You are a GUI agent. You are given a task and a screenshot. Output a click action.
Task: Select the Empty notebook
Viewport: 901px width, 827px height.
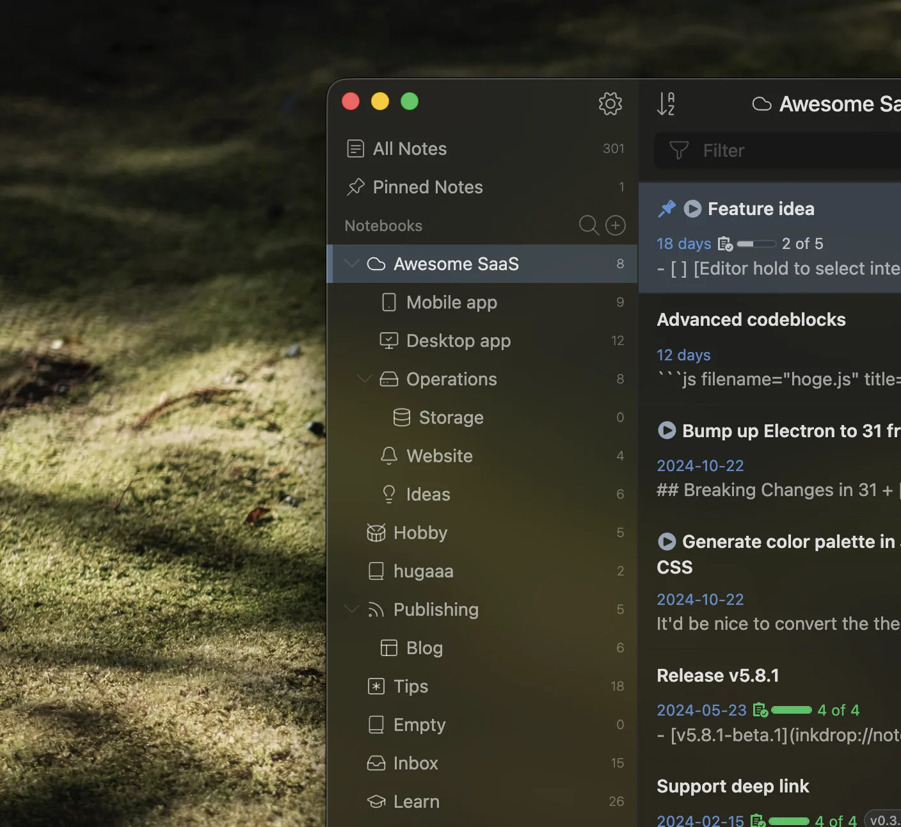tap(482, 725)
